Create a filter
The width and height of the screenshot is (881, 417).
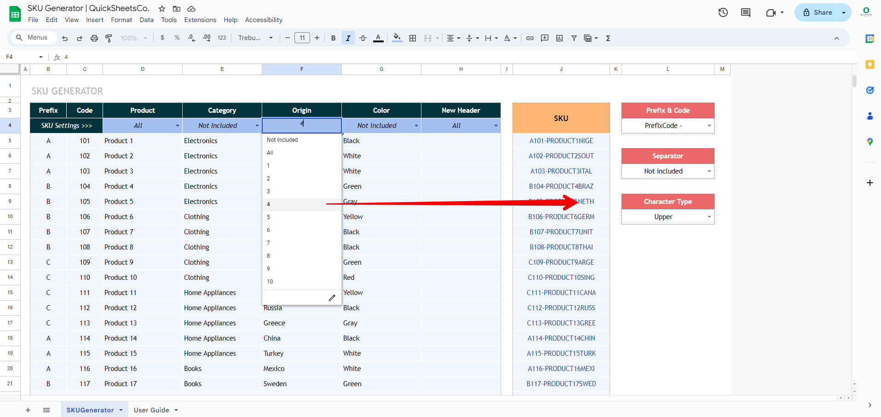(x=574, y=38)
